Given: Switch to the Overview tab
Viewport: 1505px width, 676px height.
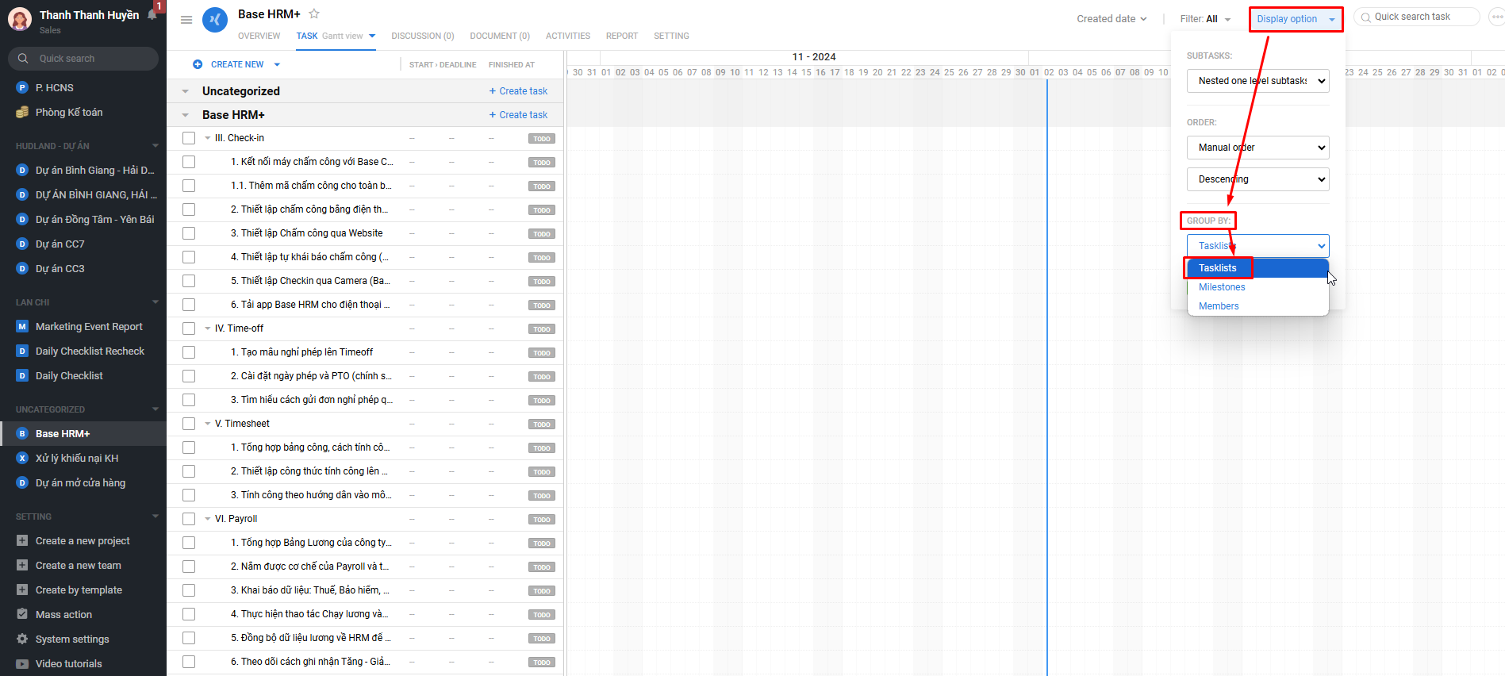Looking at the screenshot, I should [259, 36].
